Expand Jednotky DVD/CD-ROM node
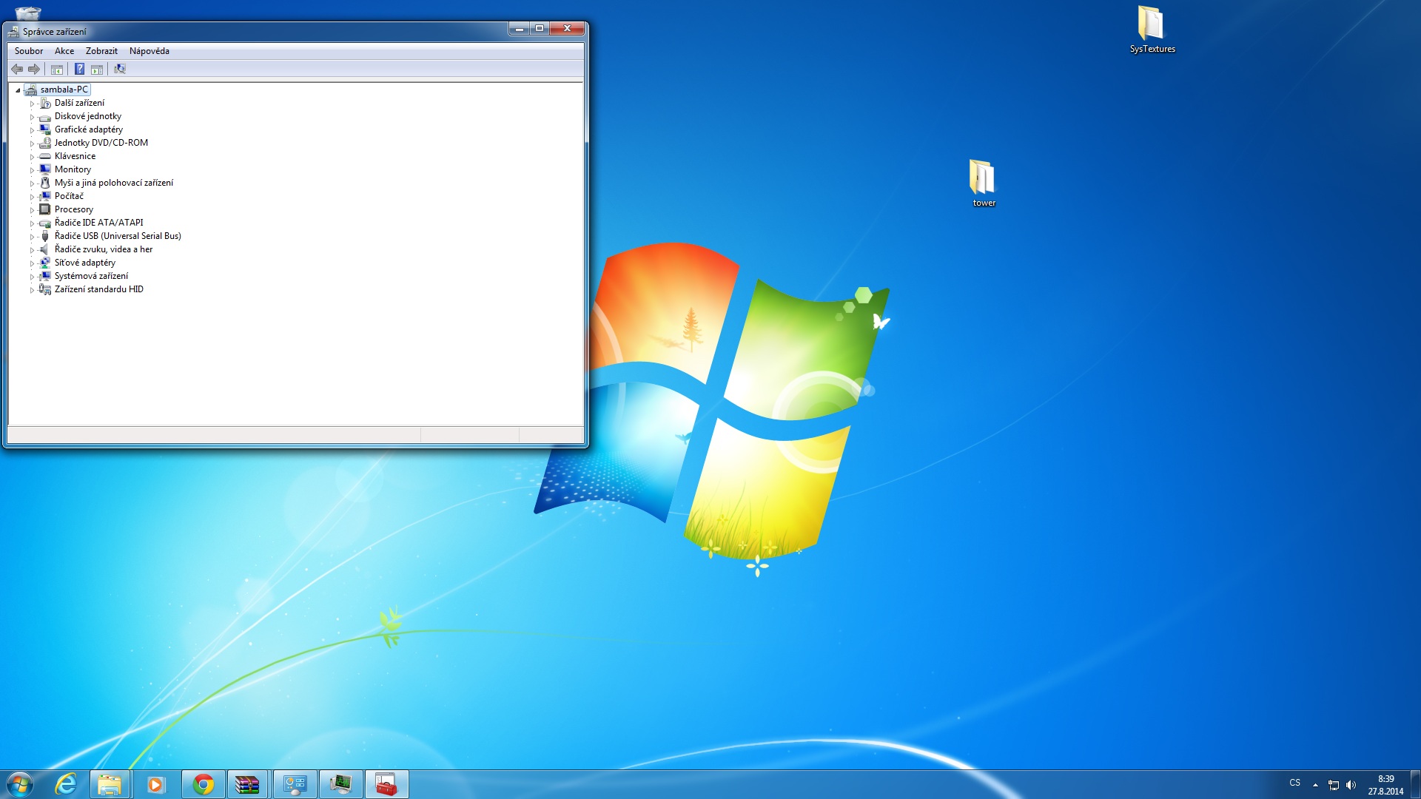This screenshot has width=1421, height=799. click(32, 144)
